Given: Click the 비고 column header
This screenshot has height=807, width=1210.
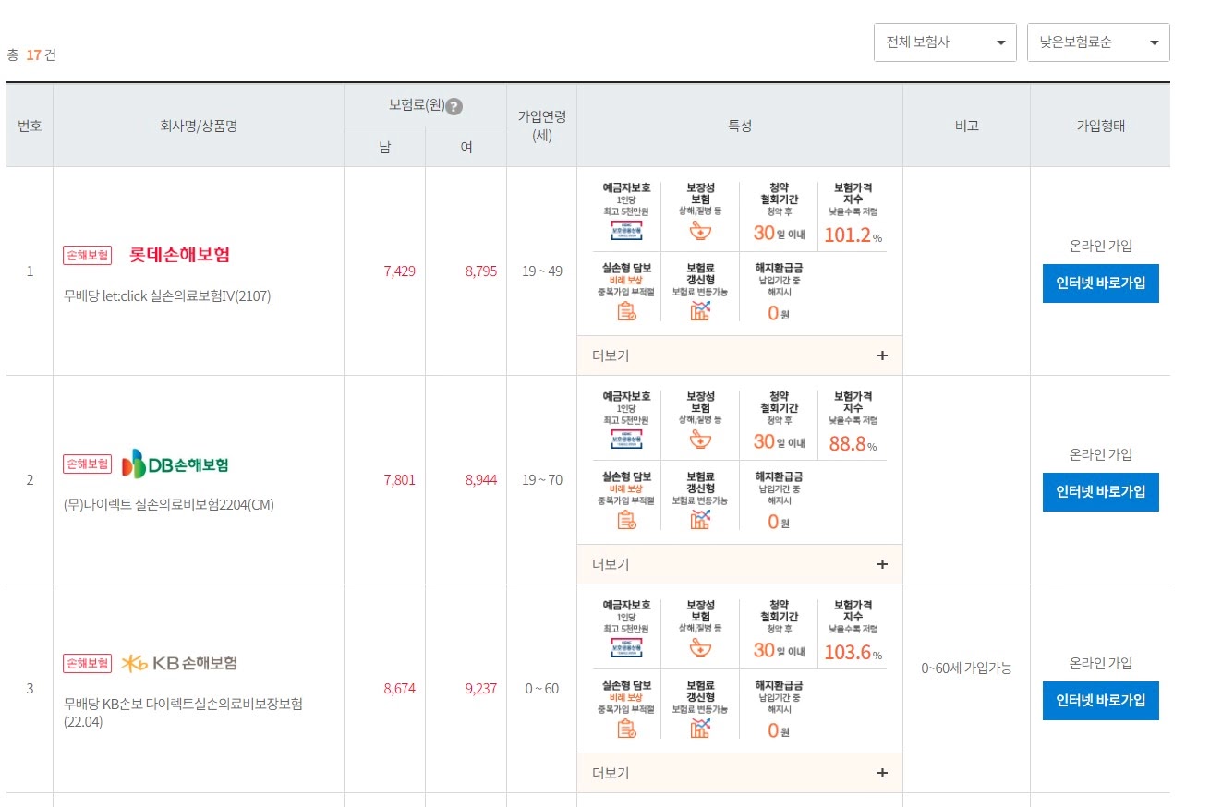Looking at the screenshot, I should 966,126.
